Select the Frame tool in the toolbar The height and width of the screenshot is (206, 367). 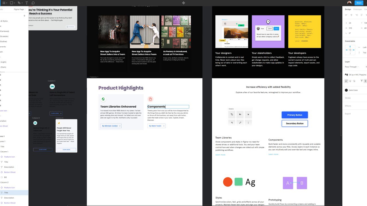(x=4, y=3)
